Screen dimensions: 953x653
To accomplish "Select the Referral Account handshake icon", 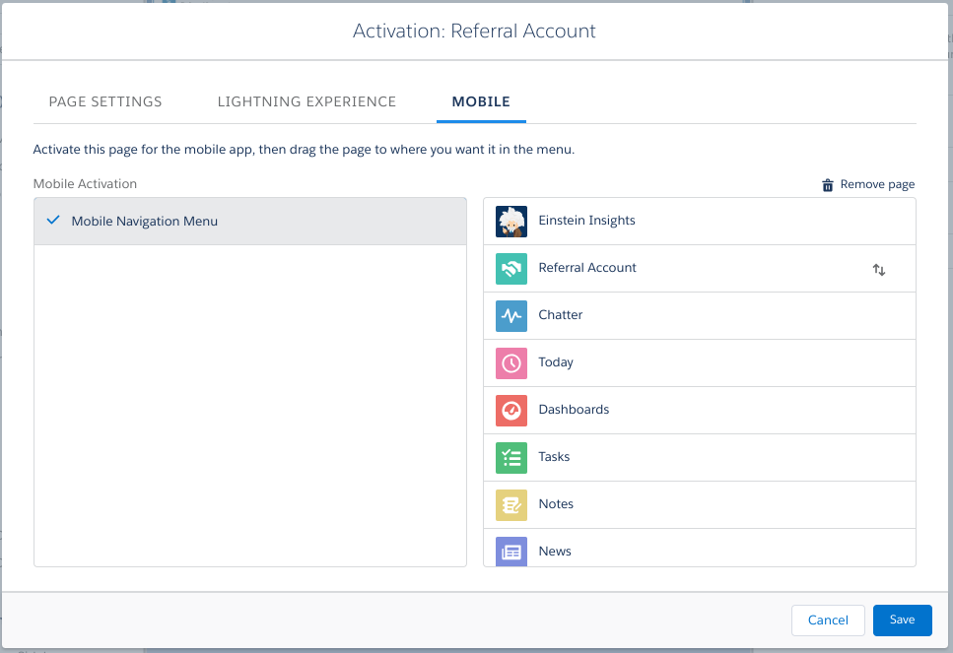I will (x=511, y=268).
